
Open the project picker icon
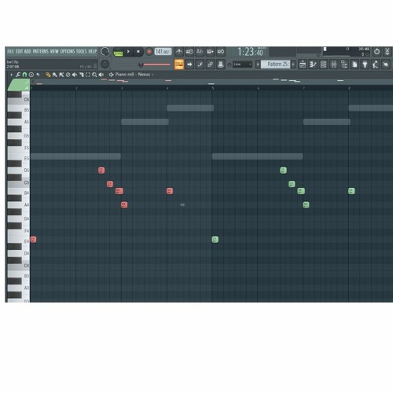(x=354, y=64)
